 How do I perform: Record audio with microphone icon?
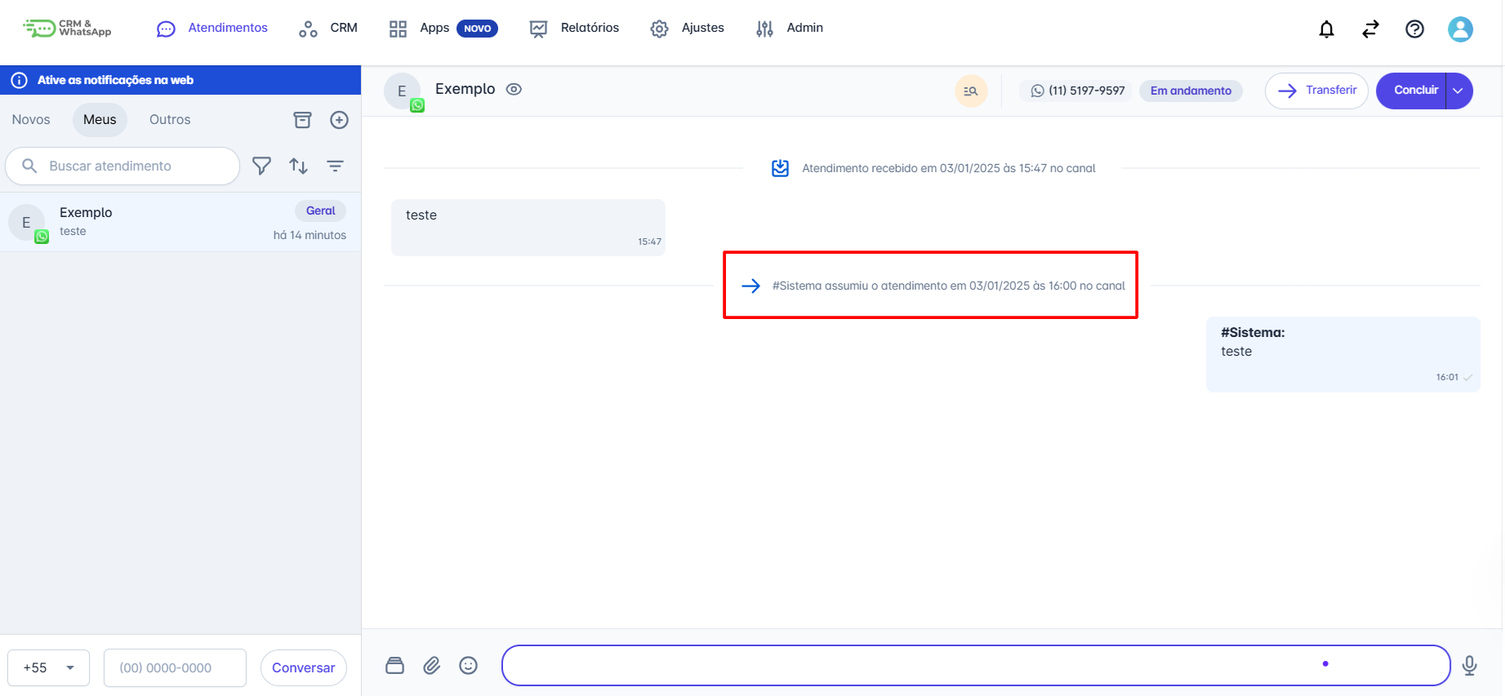click(1469, 666)
